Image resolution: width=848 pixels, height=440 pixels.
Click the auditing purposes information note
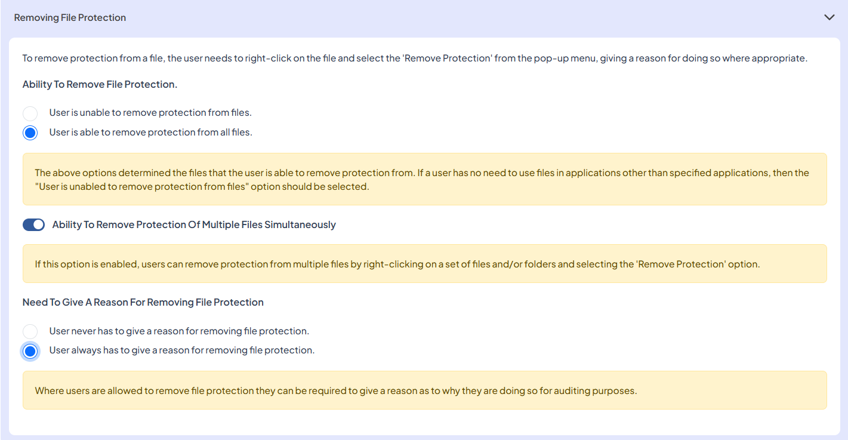(424, 390)
